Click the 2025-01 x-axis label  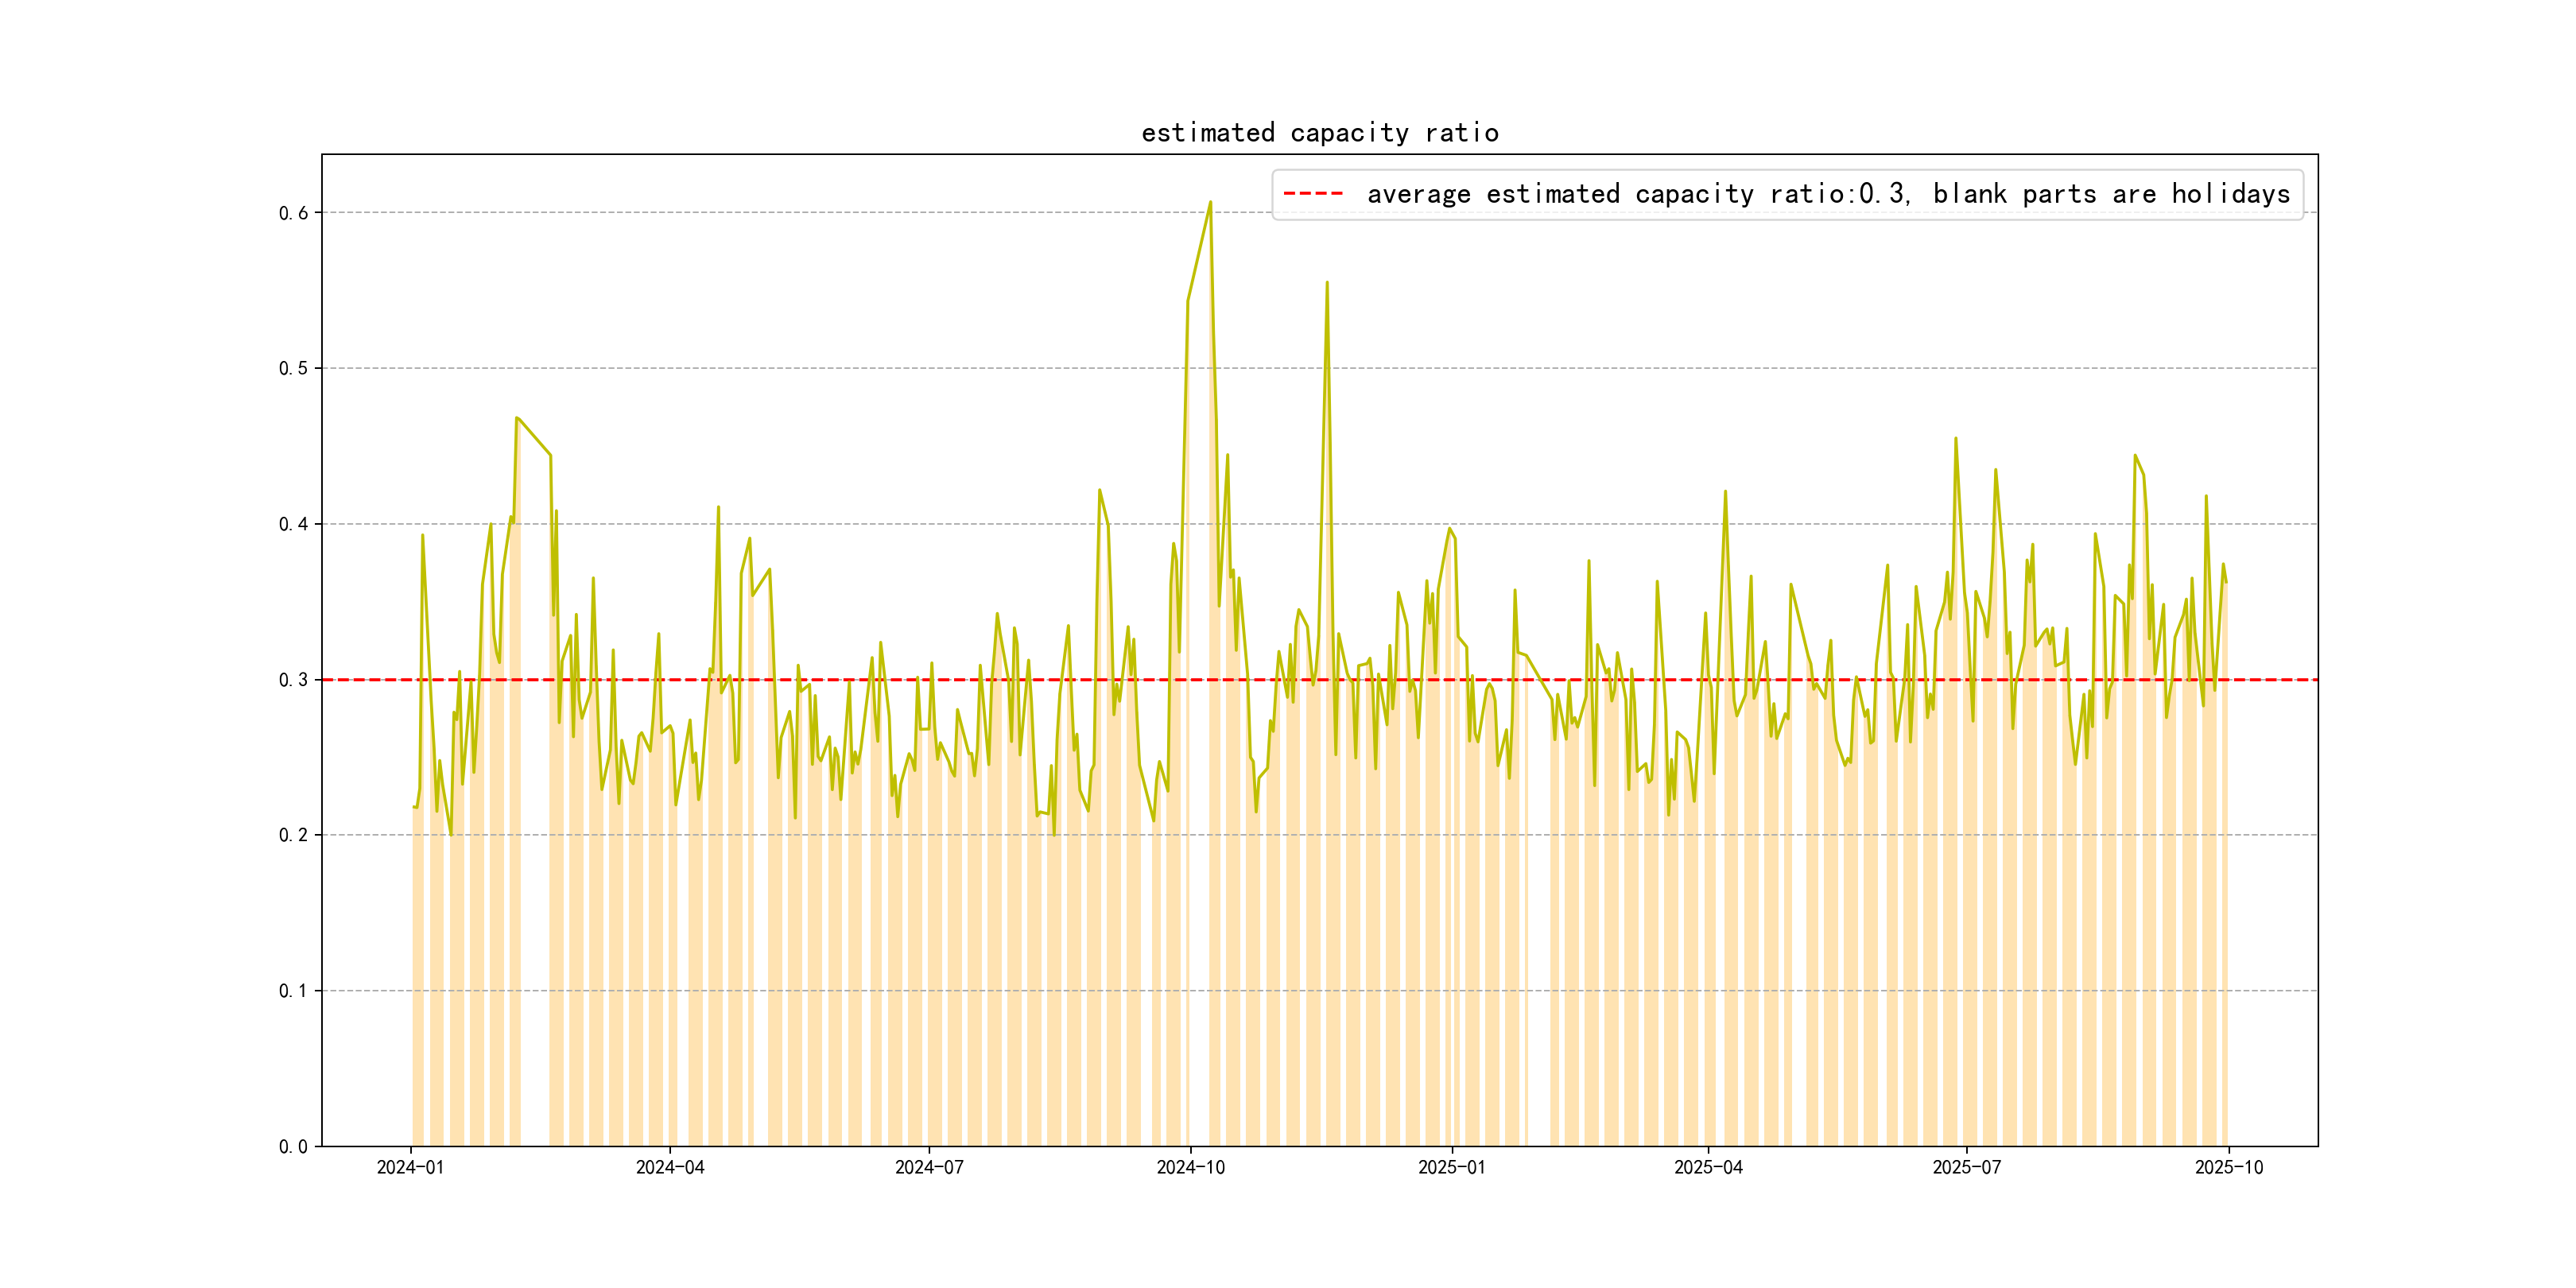(1451, 1167)
